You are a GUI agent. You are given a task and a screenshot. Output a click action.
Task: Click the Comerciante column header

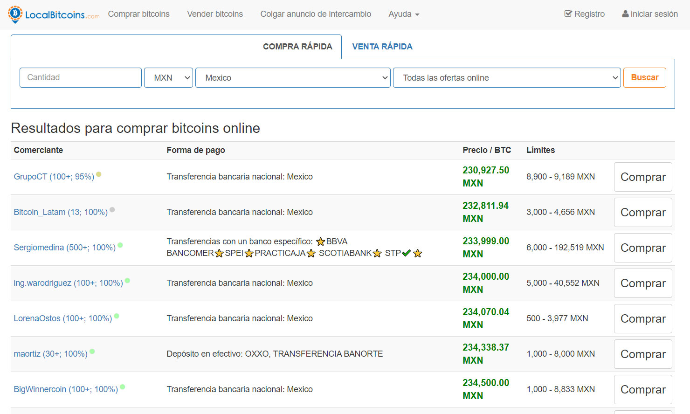pyautogui.click(x=38, y=150)
